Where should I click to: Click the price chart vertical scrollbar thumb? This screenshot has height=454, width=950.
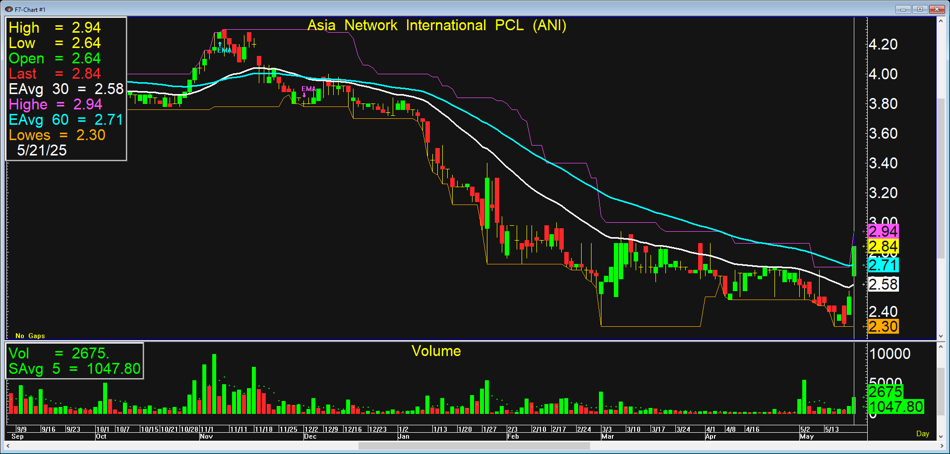[941, 179]
